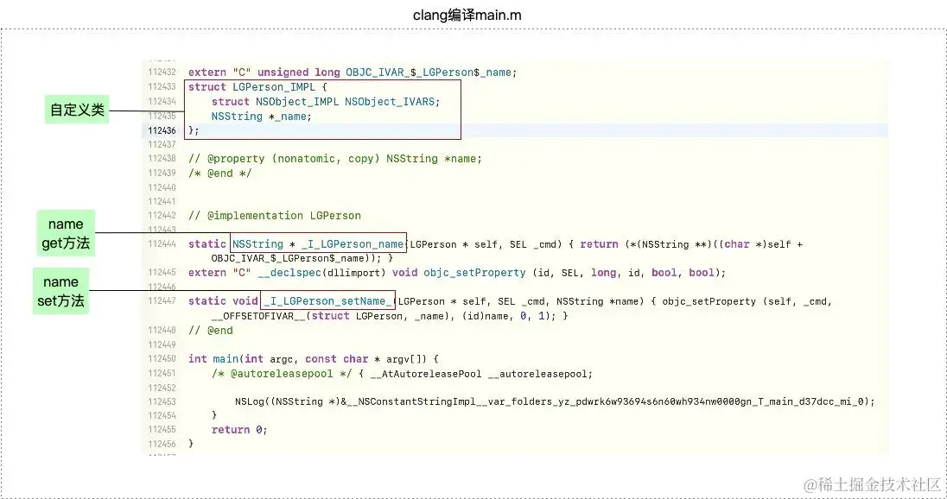
Task: Click line number 112449 in the gutter
Action: [162, 344]
